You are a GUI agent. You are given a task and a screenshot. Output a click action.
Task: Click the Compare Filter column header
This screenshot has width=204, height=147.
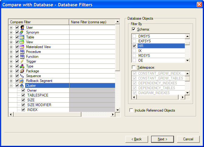coord(39,22)
